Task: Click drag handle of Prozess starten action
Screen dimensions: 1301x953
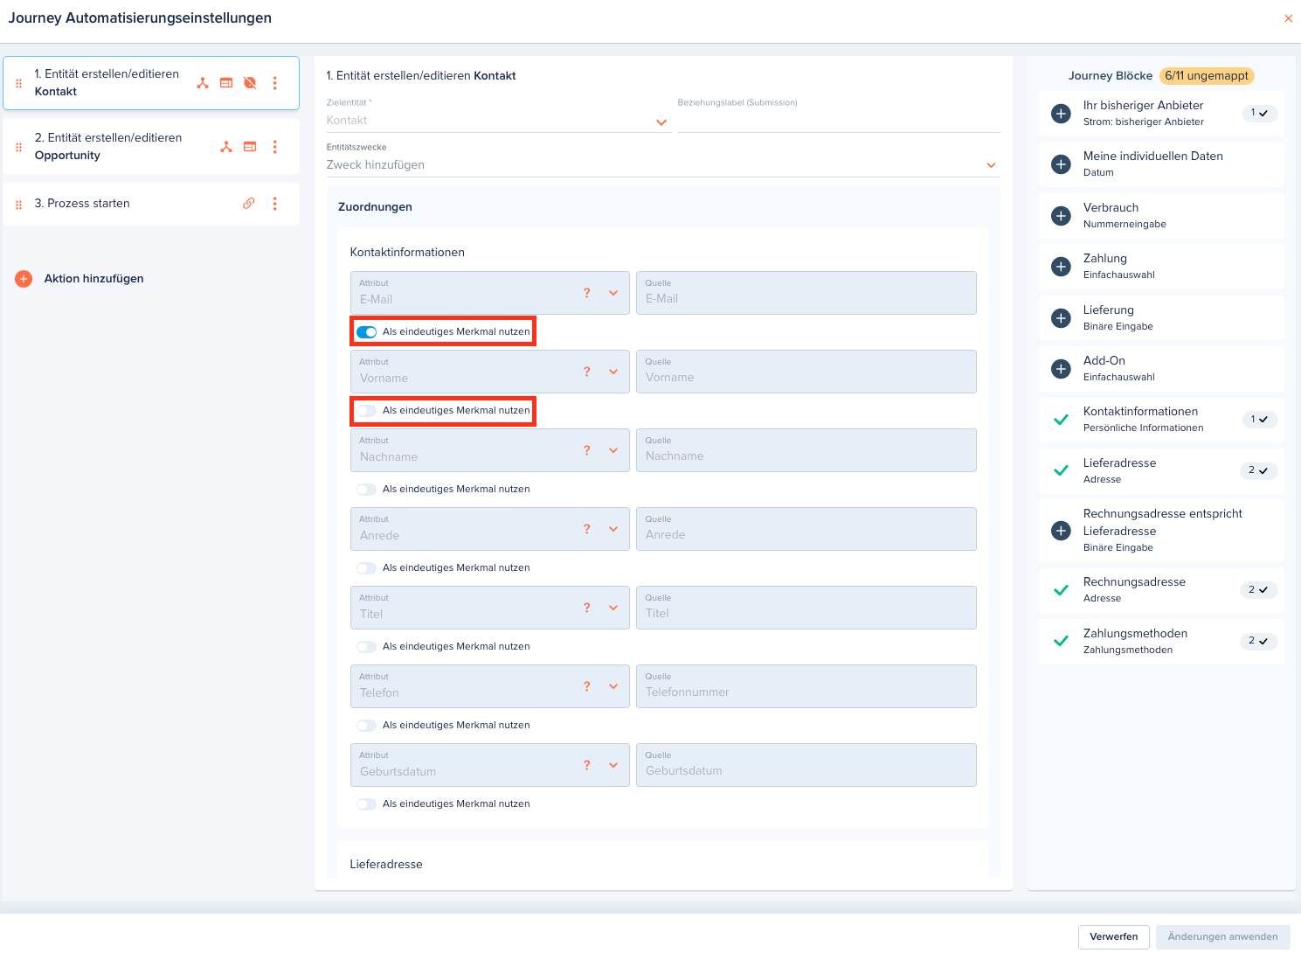Action: tap(18, 204)
